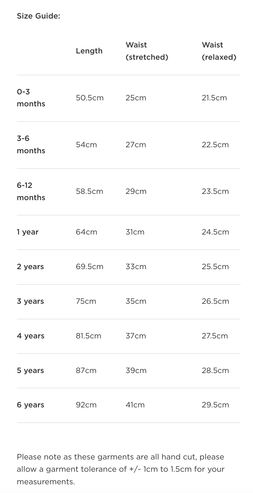Click the 1 year row label
The width and height of the screenshot is (253, 493).
(27, 232)
